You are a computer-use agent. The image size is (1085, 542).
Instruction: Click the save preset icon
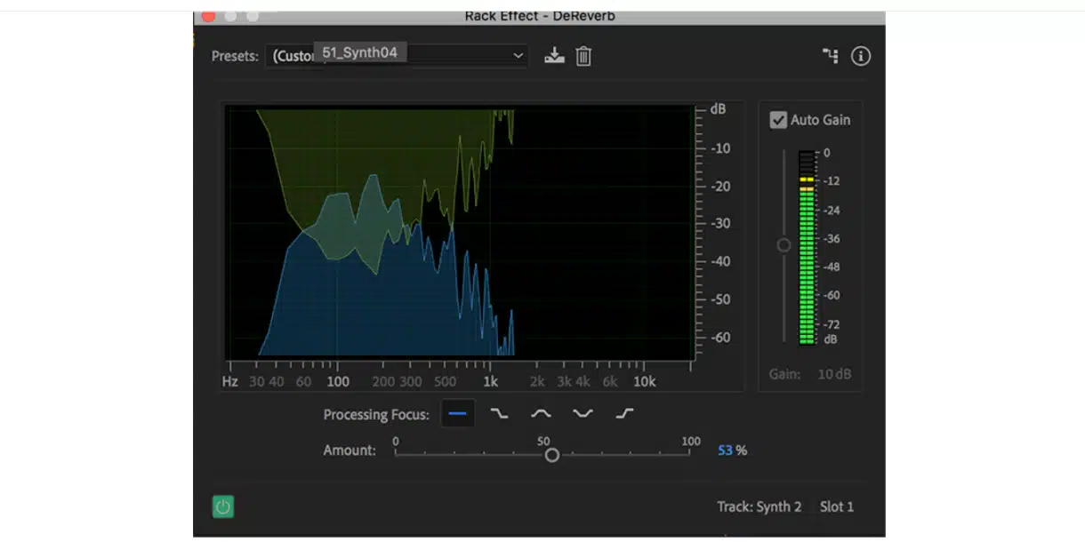[x=555, y=56]
